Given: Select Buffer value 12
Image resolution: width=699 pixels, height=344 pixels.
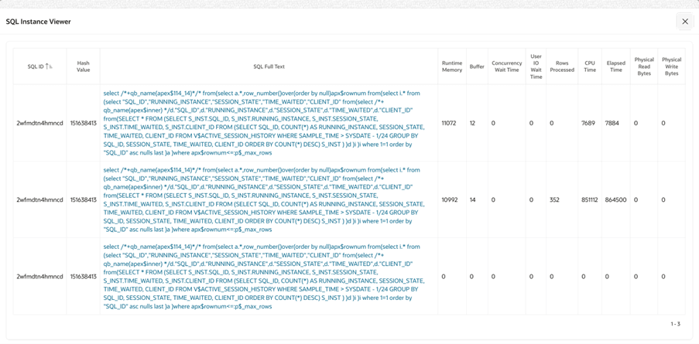Looking at the screenshot, I should 472,123.
